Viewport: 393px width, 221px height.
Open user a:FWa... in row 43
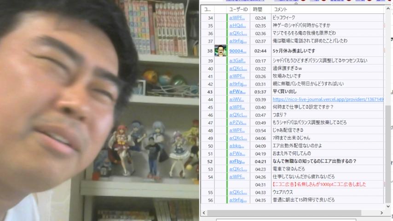pos(237,92)
